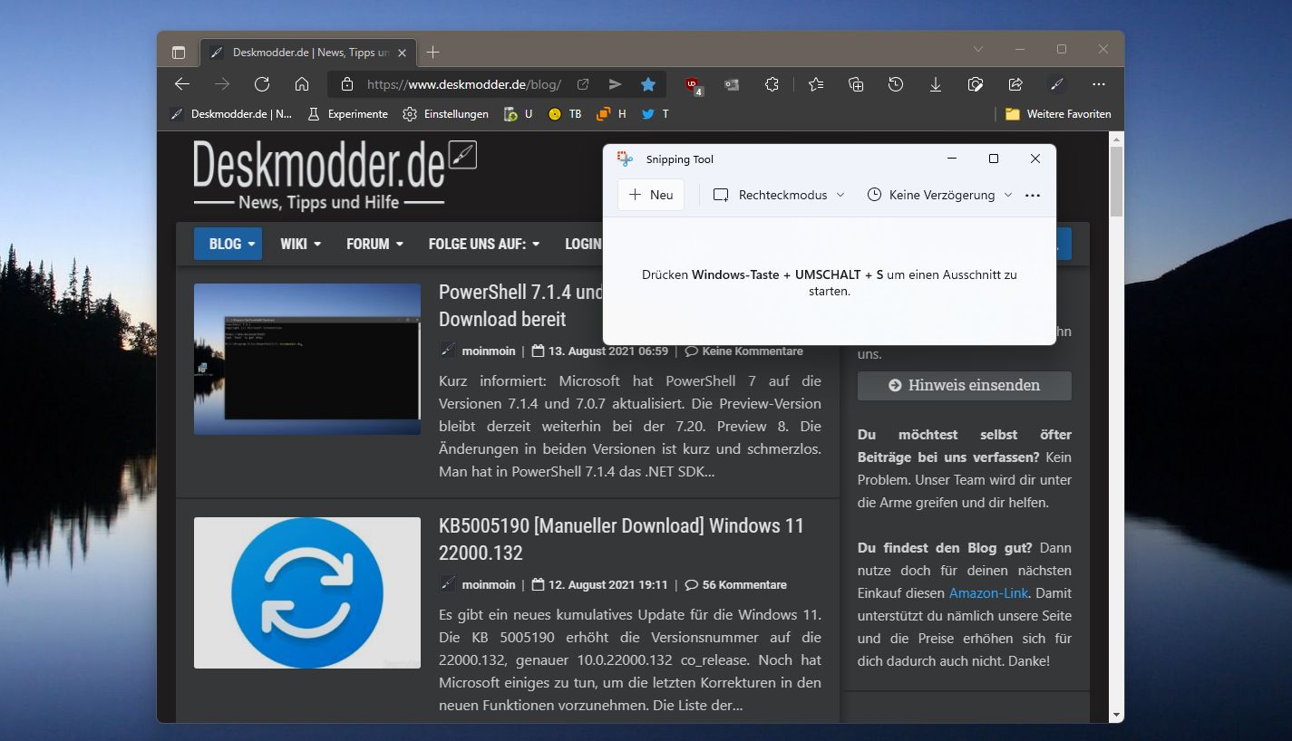Screen dimensions: 1292x741
Task: Reload the current page
Action: [262, 84]
